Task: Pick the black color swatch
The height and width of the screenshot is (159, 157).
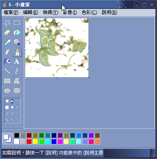Action: coord(17,135)
